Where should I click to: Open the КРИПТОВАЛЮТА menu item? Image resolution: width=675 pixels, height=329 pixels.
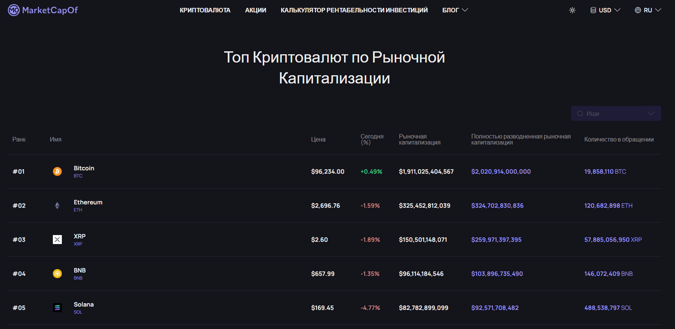tap(205, 10)
